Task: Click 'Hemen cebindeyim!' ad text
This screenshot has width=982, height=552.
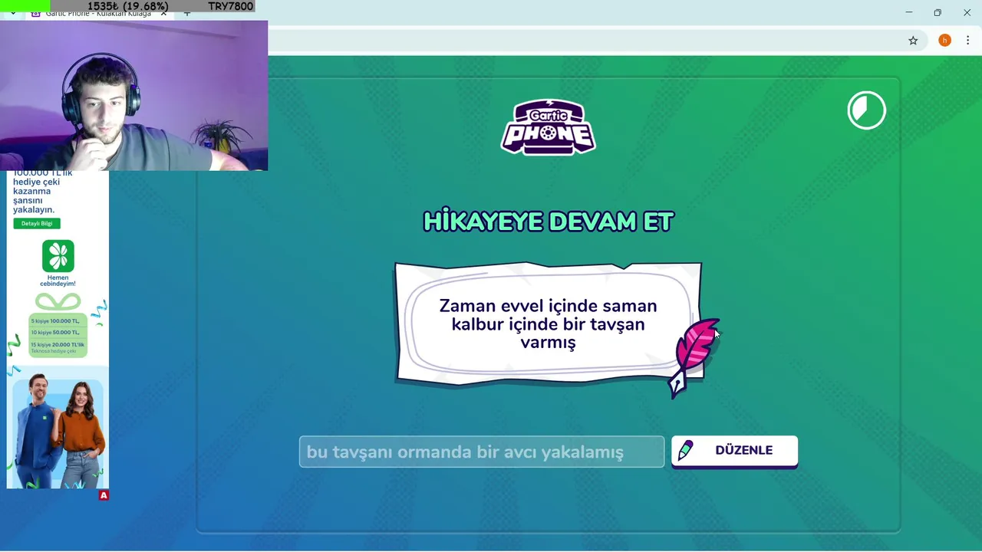Action: [x=58, y=281]
